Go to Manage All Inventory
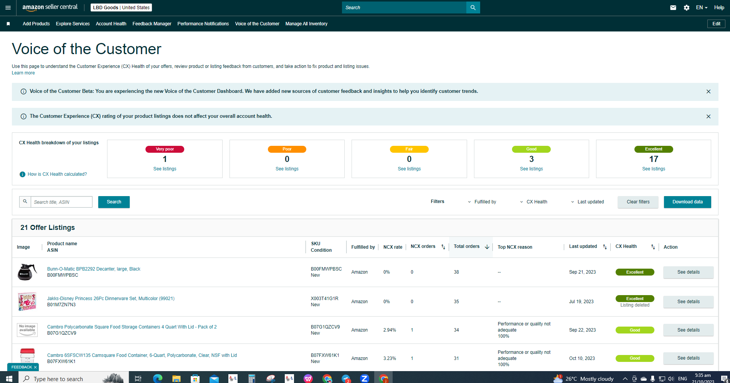The width and height of the screenshot is (730, 383). point(306,24)
